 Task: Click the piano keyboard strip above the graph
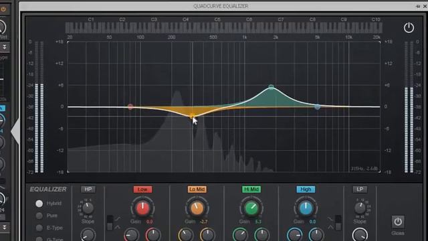click(x=223, y=27)
